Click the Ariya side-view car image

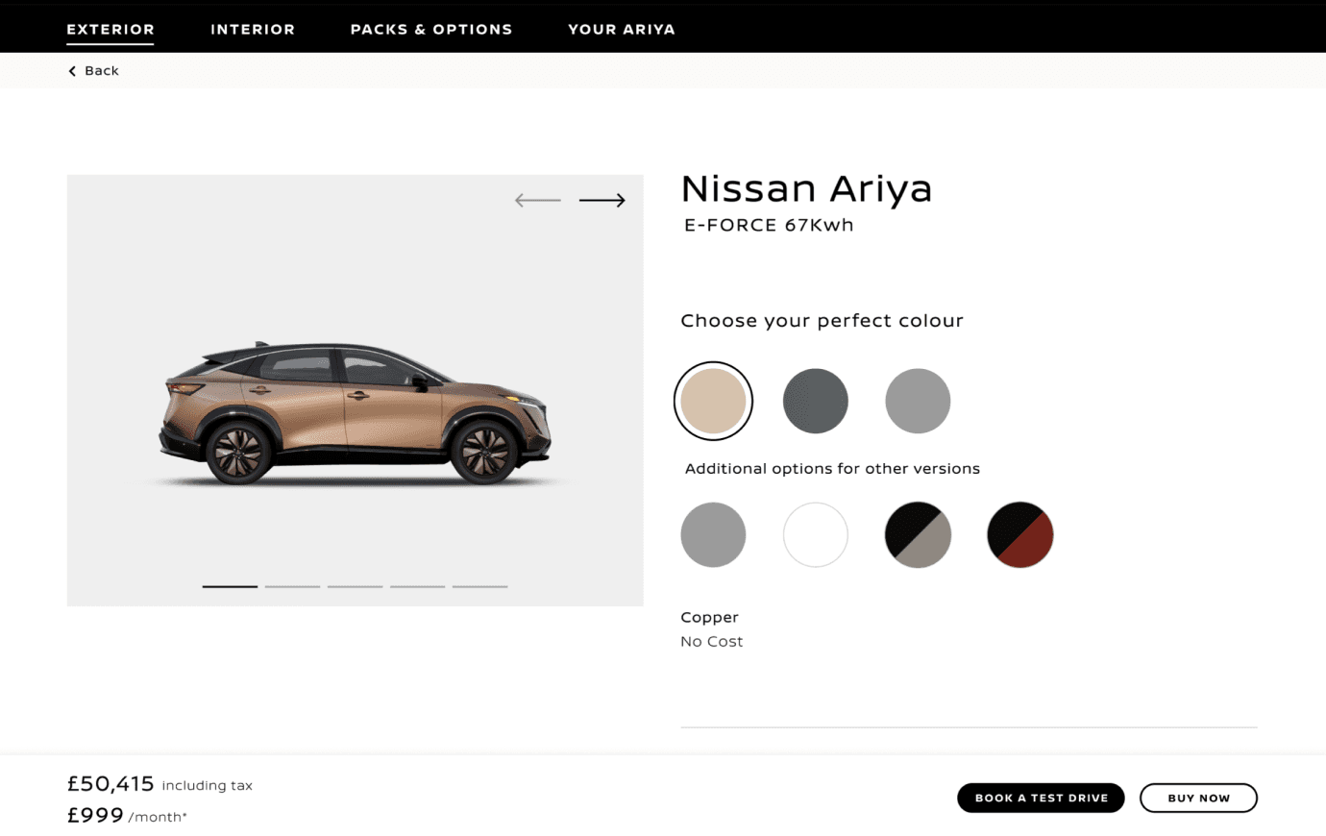click(x=356, y=413)
